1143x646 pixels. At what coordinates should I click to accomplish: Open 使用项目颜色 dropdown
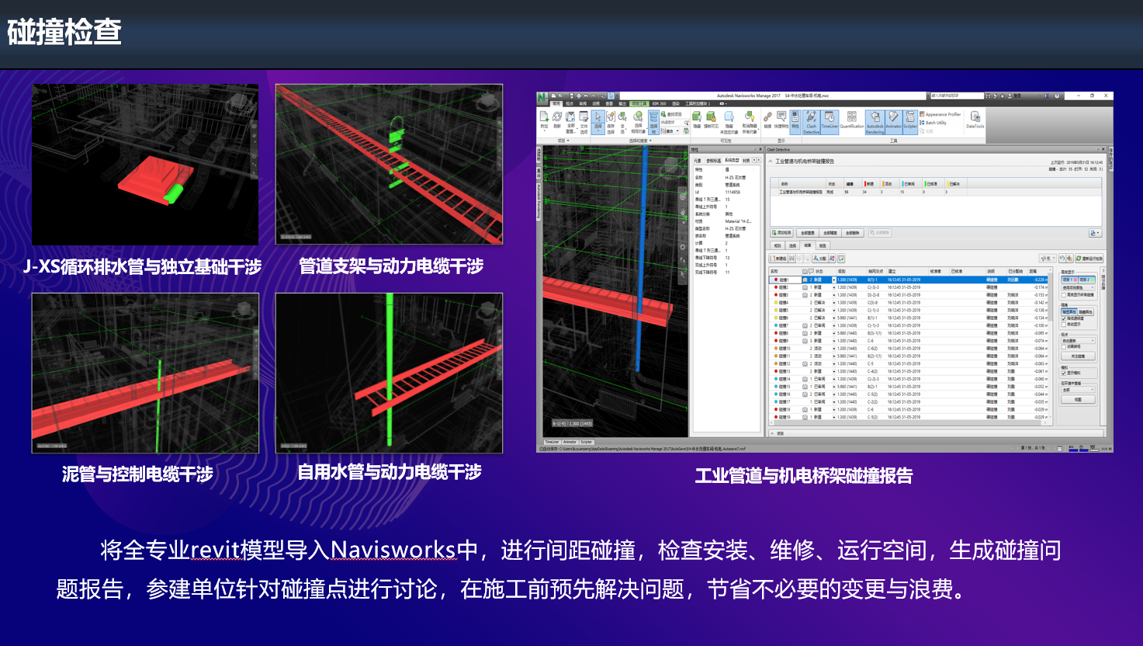[1078, 287]
